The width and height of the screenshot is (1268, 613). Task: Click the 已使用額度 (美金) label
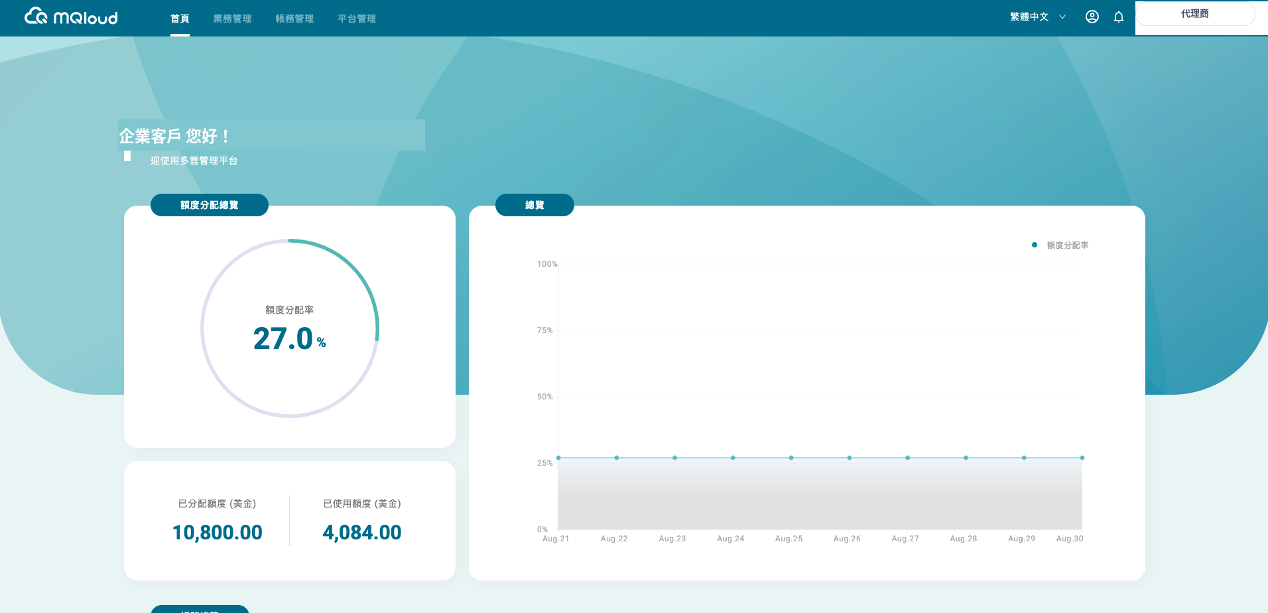[x=362, y=504]
